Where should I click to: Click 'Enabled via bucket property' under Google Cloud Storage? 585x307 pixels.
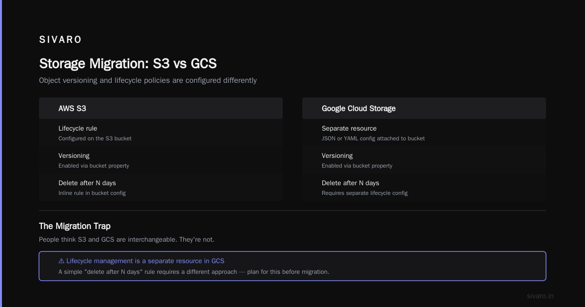coord(357,166)
